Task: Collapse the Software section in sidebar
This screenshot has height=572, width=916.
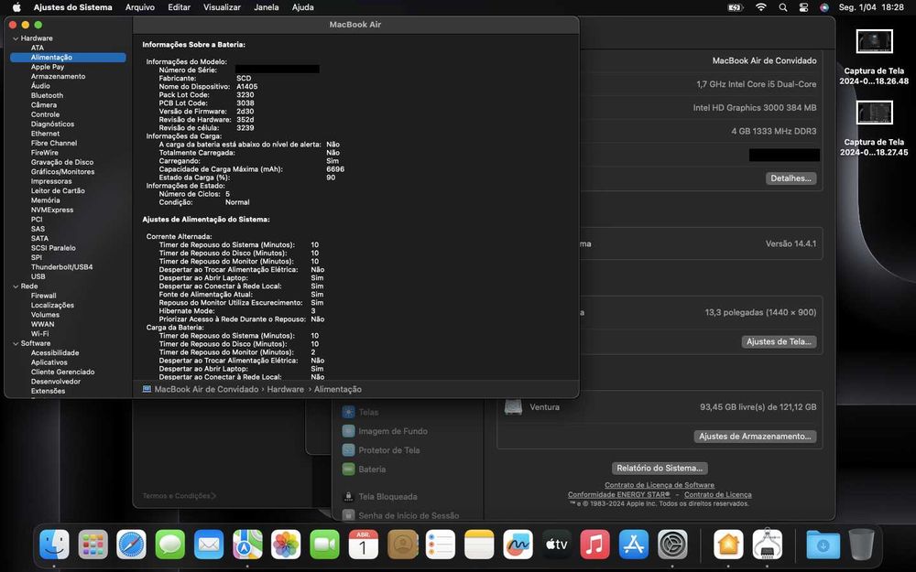Action: [x=16, y=344]
